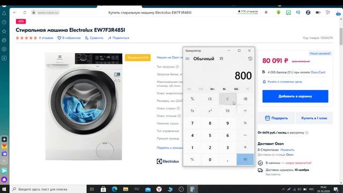Click the divide key
This screenshot has width=343, height=193.
point(245,111)
